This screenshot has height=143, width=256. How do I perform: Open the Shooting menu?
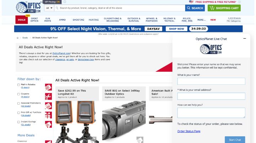point(78,20)
